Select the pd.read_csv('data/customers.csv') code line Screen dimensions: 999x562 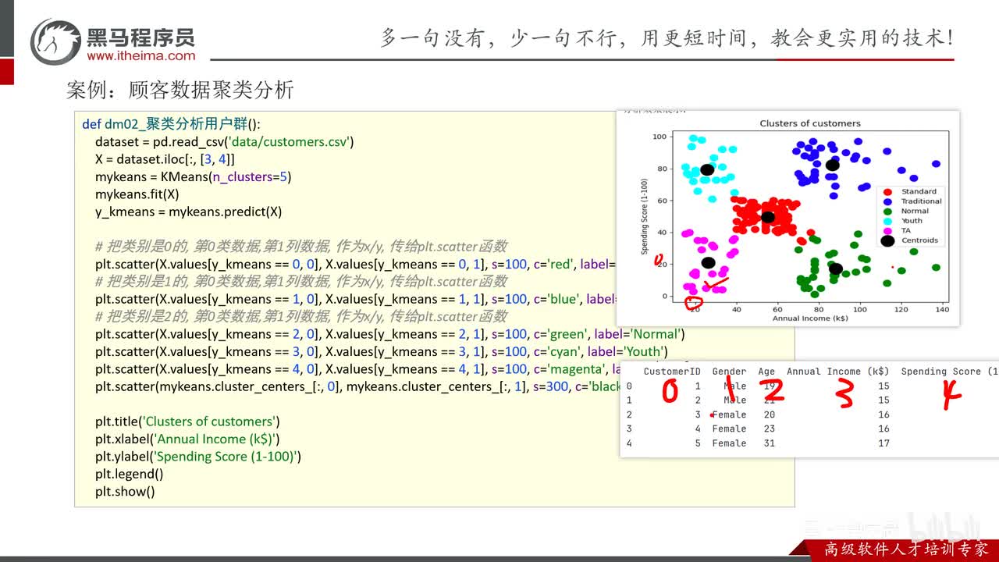(x=225, y=142)
